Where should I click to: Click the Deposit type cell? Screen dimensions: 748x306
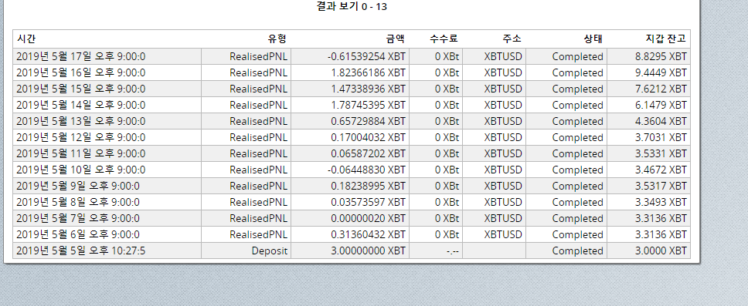tap(246, 251)
